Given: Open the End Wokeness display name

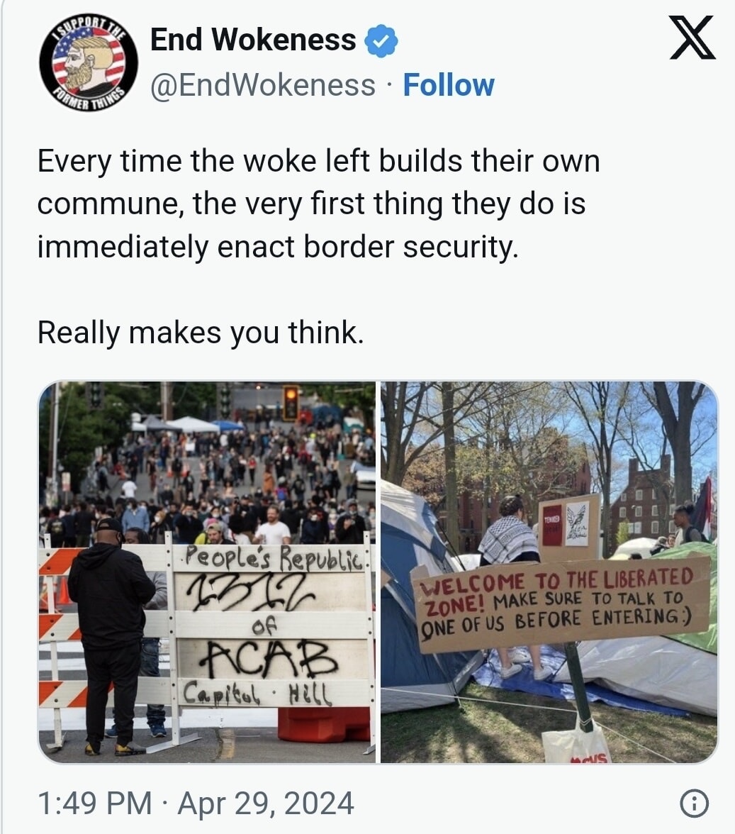Looking at the screenshot, I should (x=253, y=40).
